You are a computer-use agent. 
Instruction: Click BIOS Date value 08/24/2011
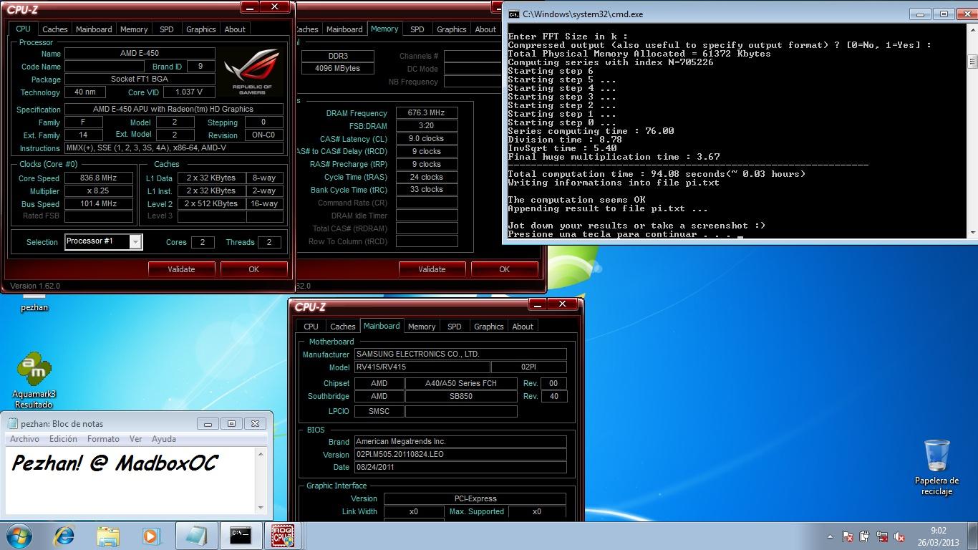(461, 467)
